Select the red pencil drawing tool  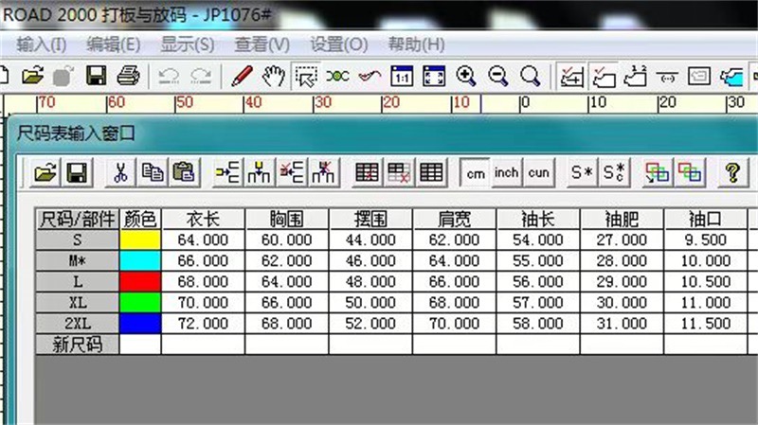coord(243,76)
